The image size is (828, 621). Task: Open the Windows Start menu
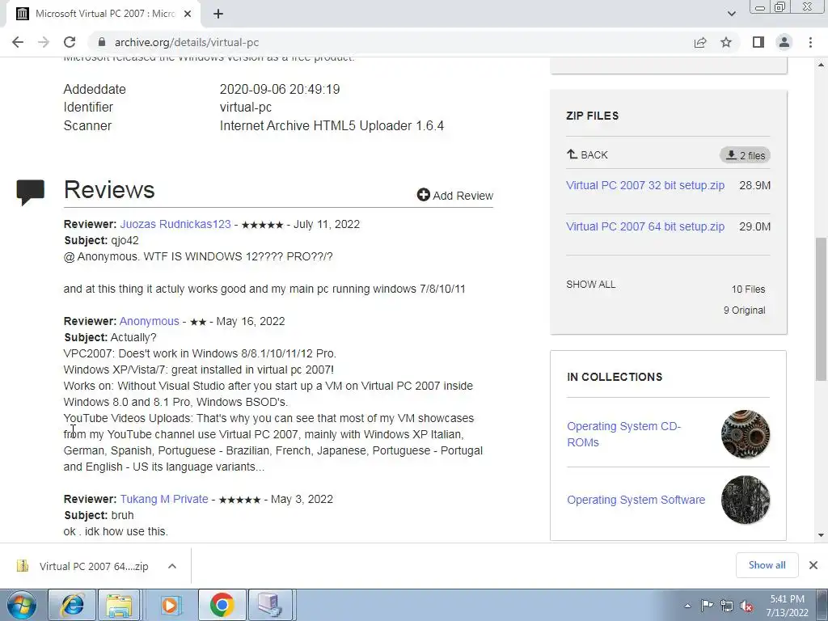(x=22, y=605)
